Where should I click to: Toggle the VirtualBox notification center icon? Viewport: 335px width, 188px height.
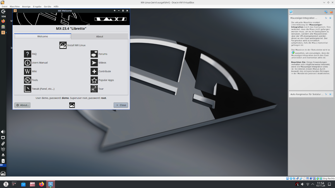[x=291, y=12]
